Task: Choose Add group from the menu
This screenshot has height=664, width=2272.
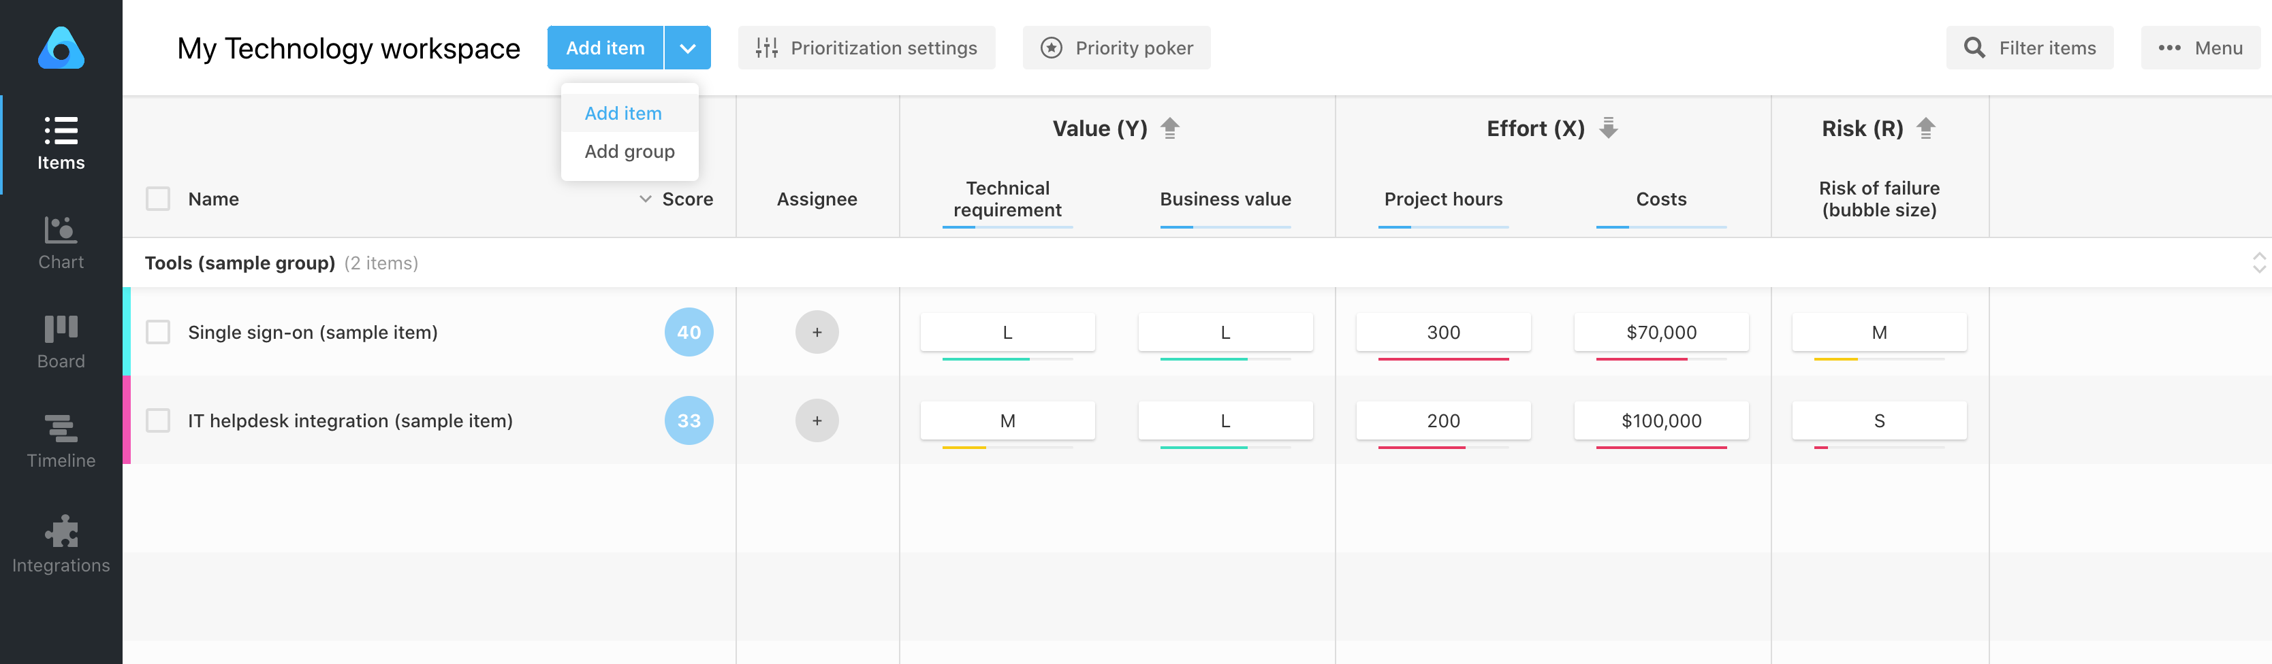Action: (x=628, y=150)
